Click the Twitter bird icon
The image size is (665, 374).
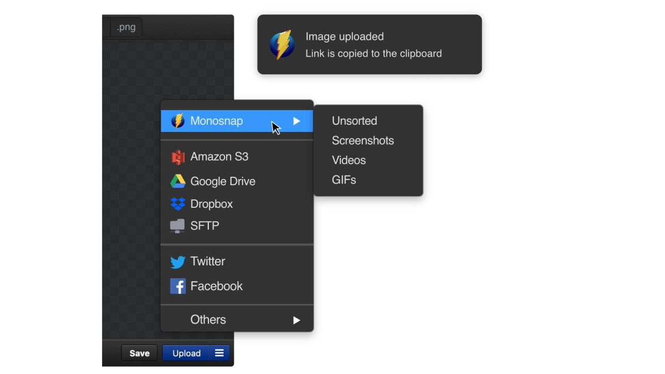(x=177, y=262)
